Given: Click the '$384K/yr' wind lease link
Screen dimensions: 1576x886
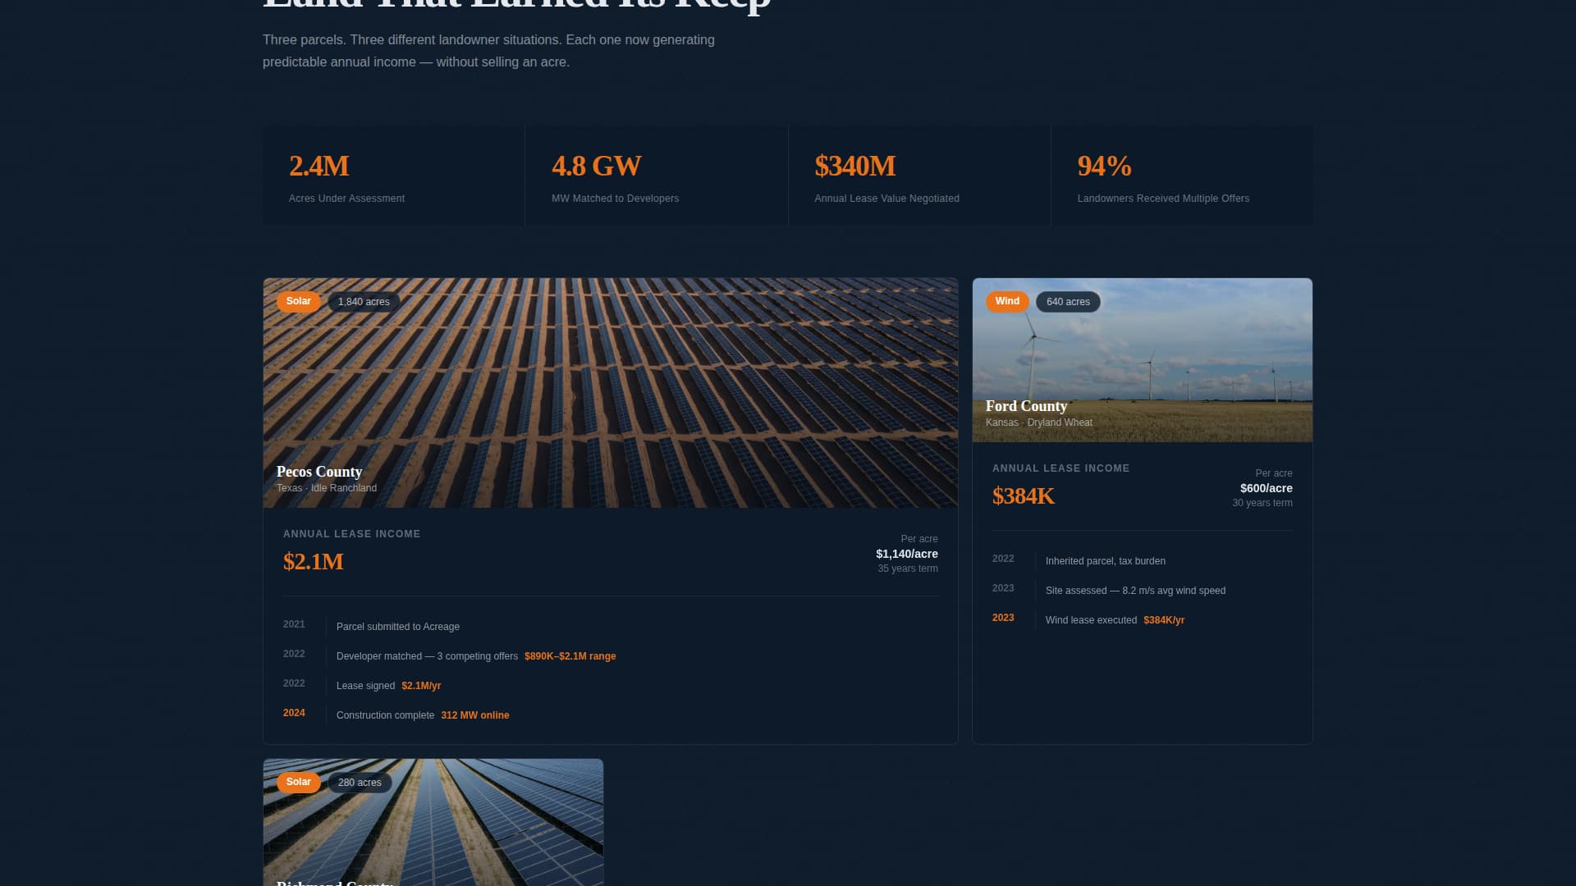Looking at the screenshot, I should [1164, 620].
